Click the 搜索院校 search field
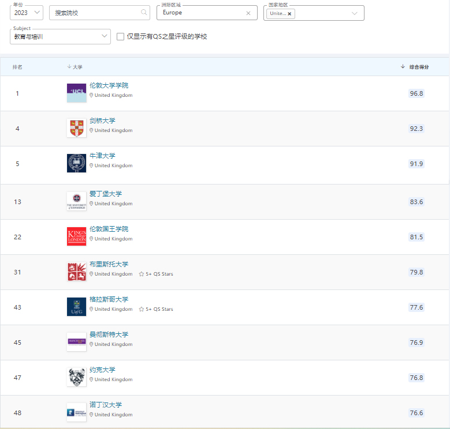Viewport: 450px width, 429px height. click(x=95, y=12)
